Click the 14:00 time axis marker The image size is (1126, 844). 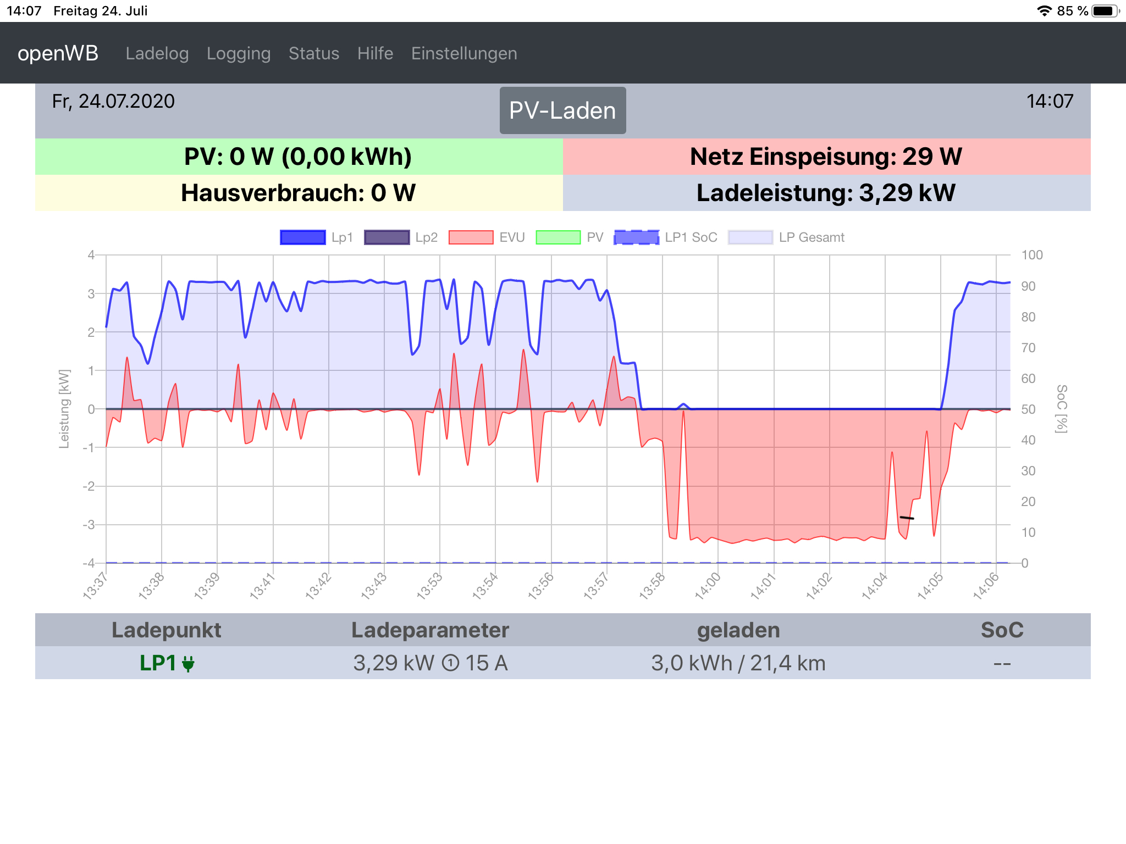(708, 586)
